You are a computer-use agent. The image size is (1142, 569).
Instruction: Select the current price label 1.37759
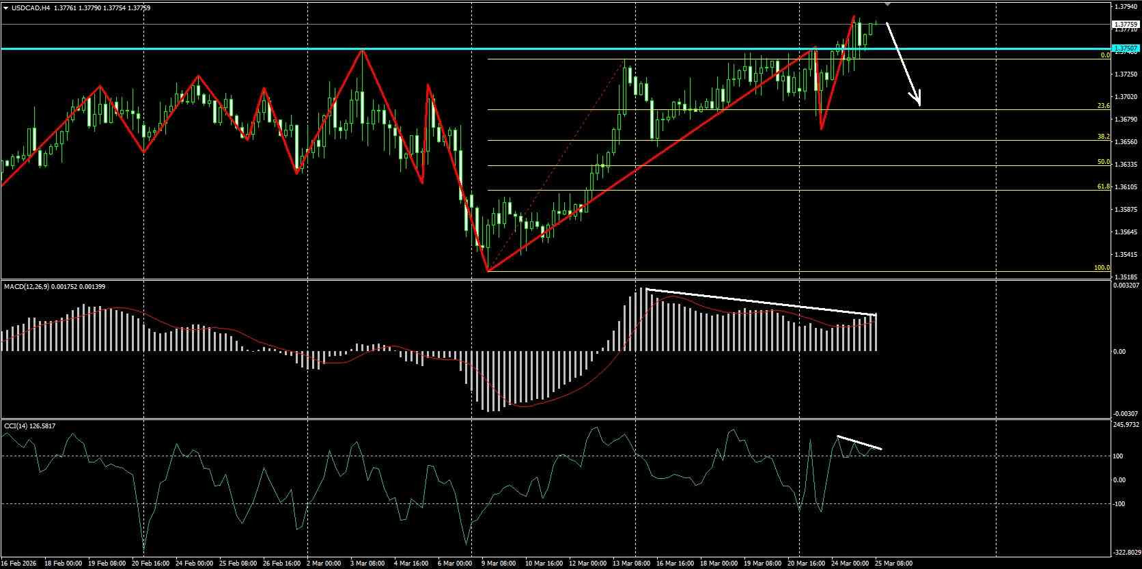(1125, 24)
